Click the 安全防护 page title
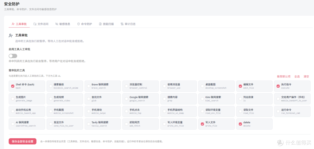 [12, 4]
